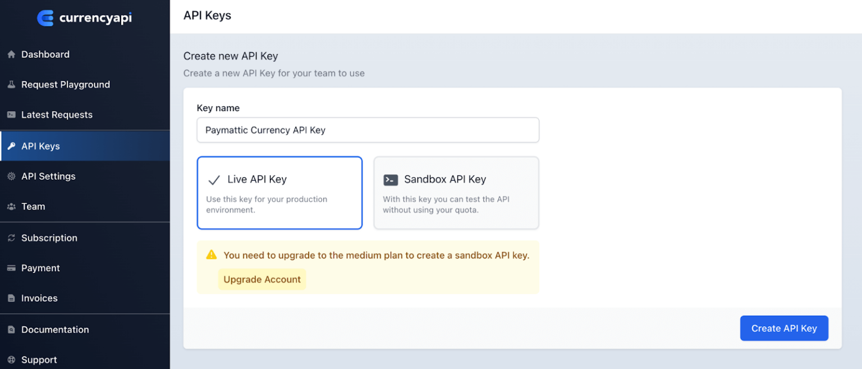Select the Subscription refresh icon
The image size is (862, 369).
[x=11, y=238]
